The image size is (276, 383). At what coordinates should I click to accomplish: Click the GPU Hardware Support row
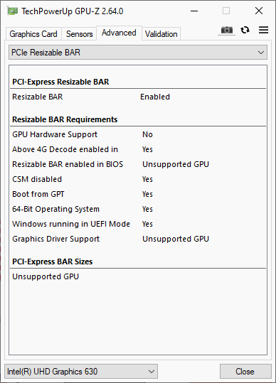coord(138,134)
